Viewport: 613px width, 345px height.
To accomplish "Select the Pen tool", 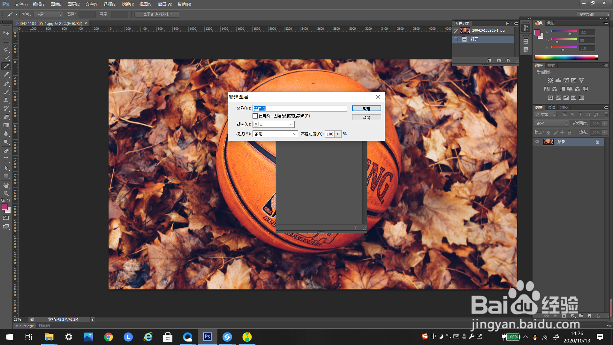I will (x=6, y=151).
